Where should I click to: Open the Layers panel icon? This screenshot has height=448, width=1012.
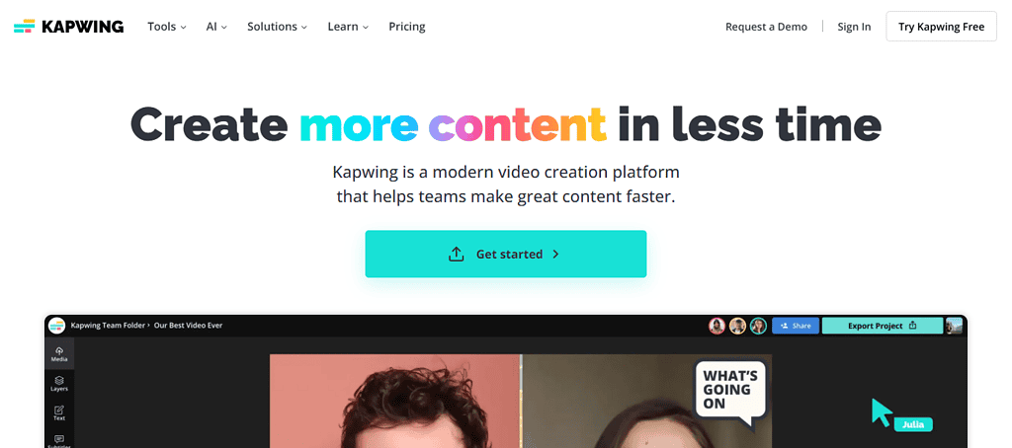click(59, 384)
